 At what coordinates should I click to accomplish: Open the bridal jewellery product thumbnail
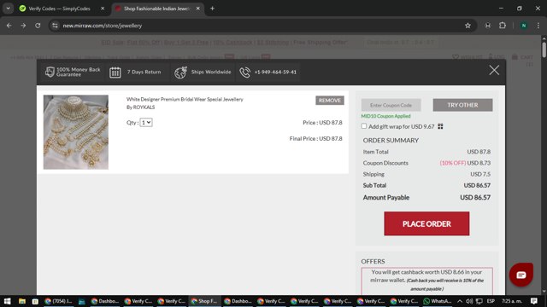pos(76,132)
